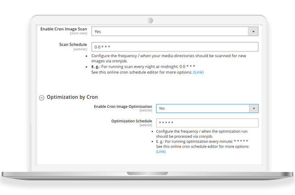295x195 pixels.
Task: Click the Optimization by Cron heading
Action: (72, 97)
